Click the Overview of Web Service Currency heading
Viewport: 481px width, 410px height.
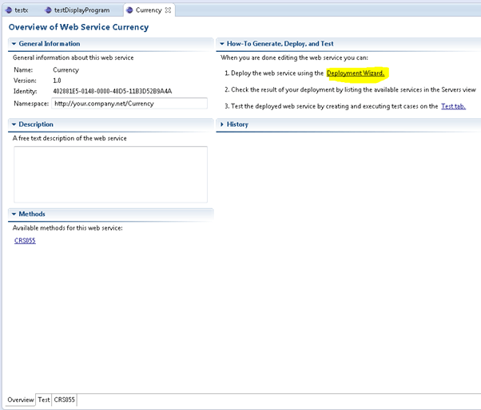[78, 27]
